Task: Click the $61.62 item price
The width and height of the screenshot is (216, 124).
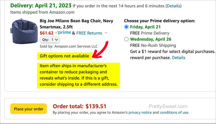Action: [47, 33]
